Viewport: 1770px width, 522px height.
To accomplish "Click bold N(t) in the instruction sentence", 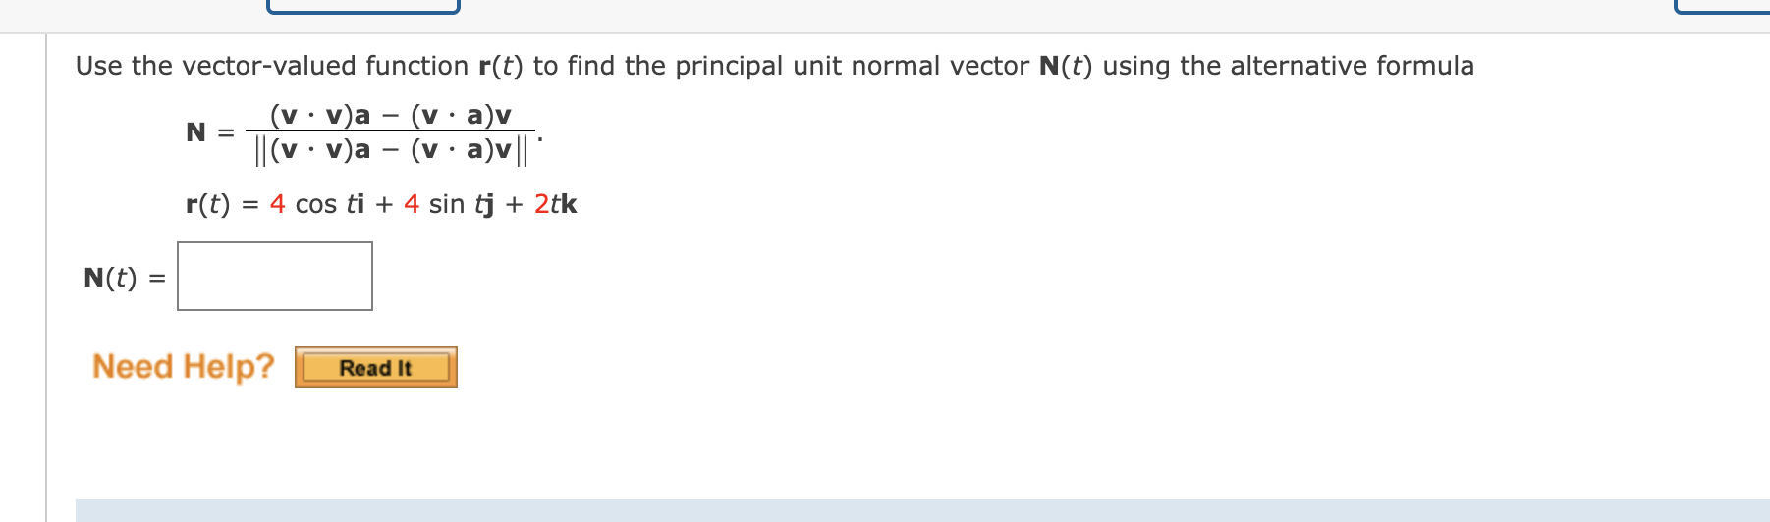I will pyautogui.click(x=1066, y=66).
